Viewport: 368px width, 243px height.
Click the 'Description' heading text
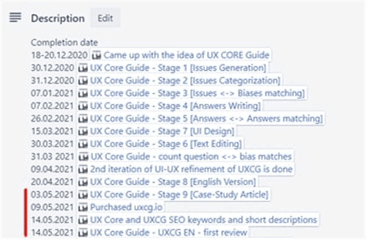[x=58, y=19]
